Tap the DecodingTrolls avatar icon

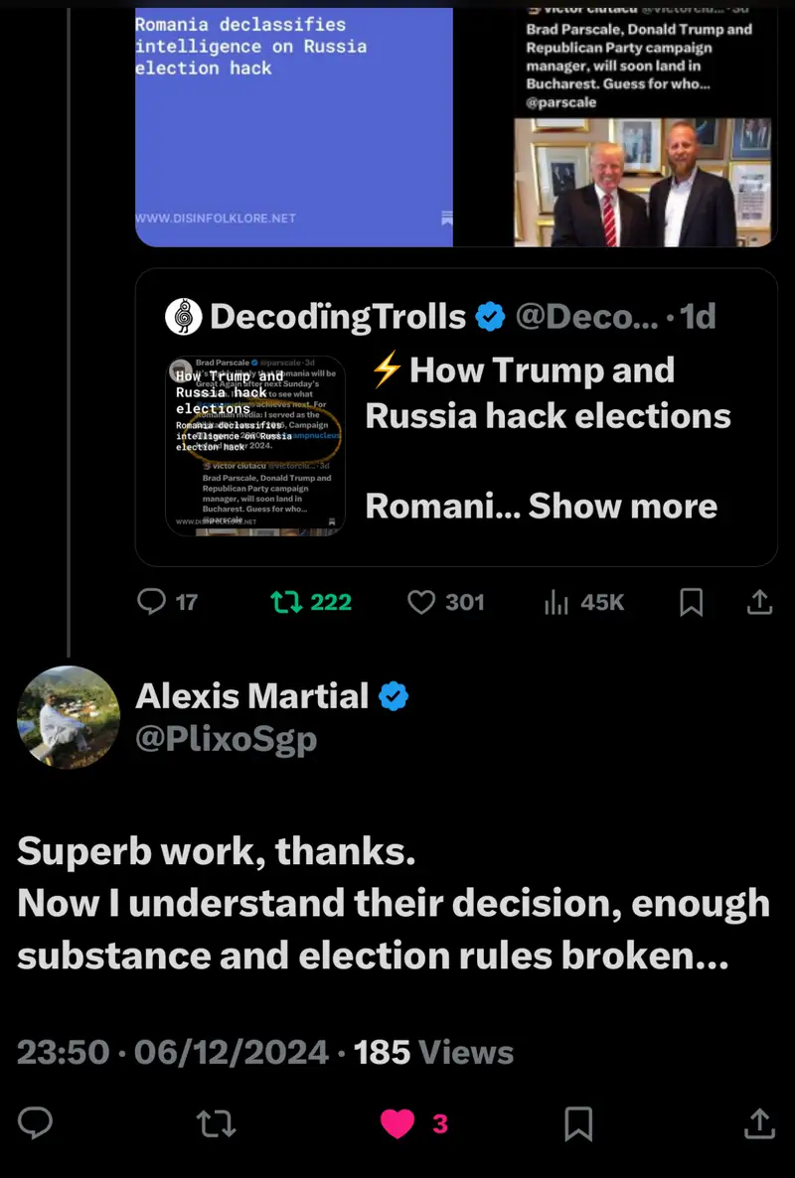[x=182, y=316]
